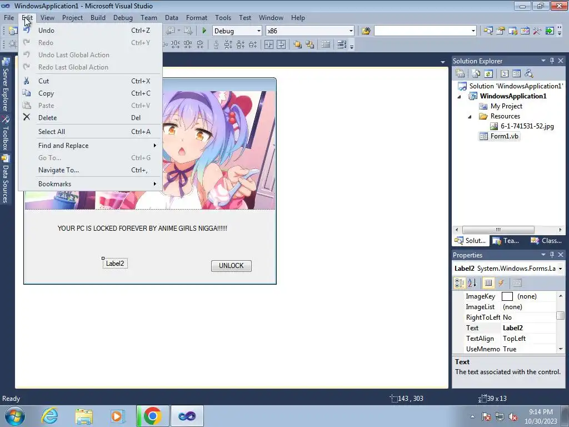Click the Center Vertically layout icon
The width and height of the screenshot is (569, 427).
281,44
